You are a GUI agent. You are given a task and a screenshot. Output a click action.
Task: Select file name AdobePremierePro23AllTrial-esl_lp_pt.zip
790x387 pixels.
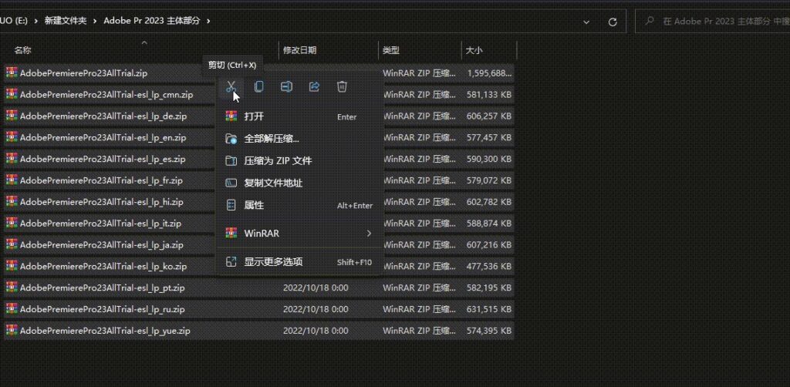coord(103,288)
